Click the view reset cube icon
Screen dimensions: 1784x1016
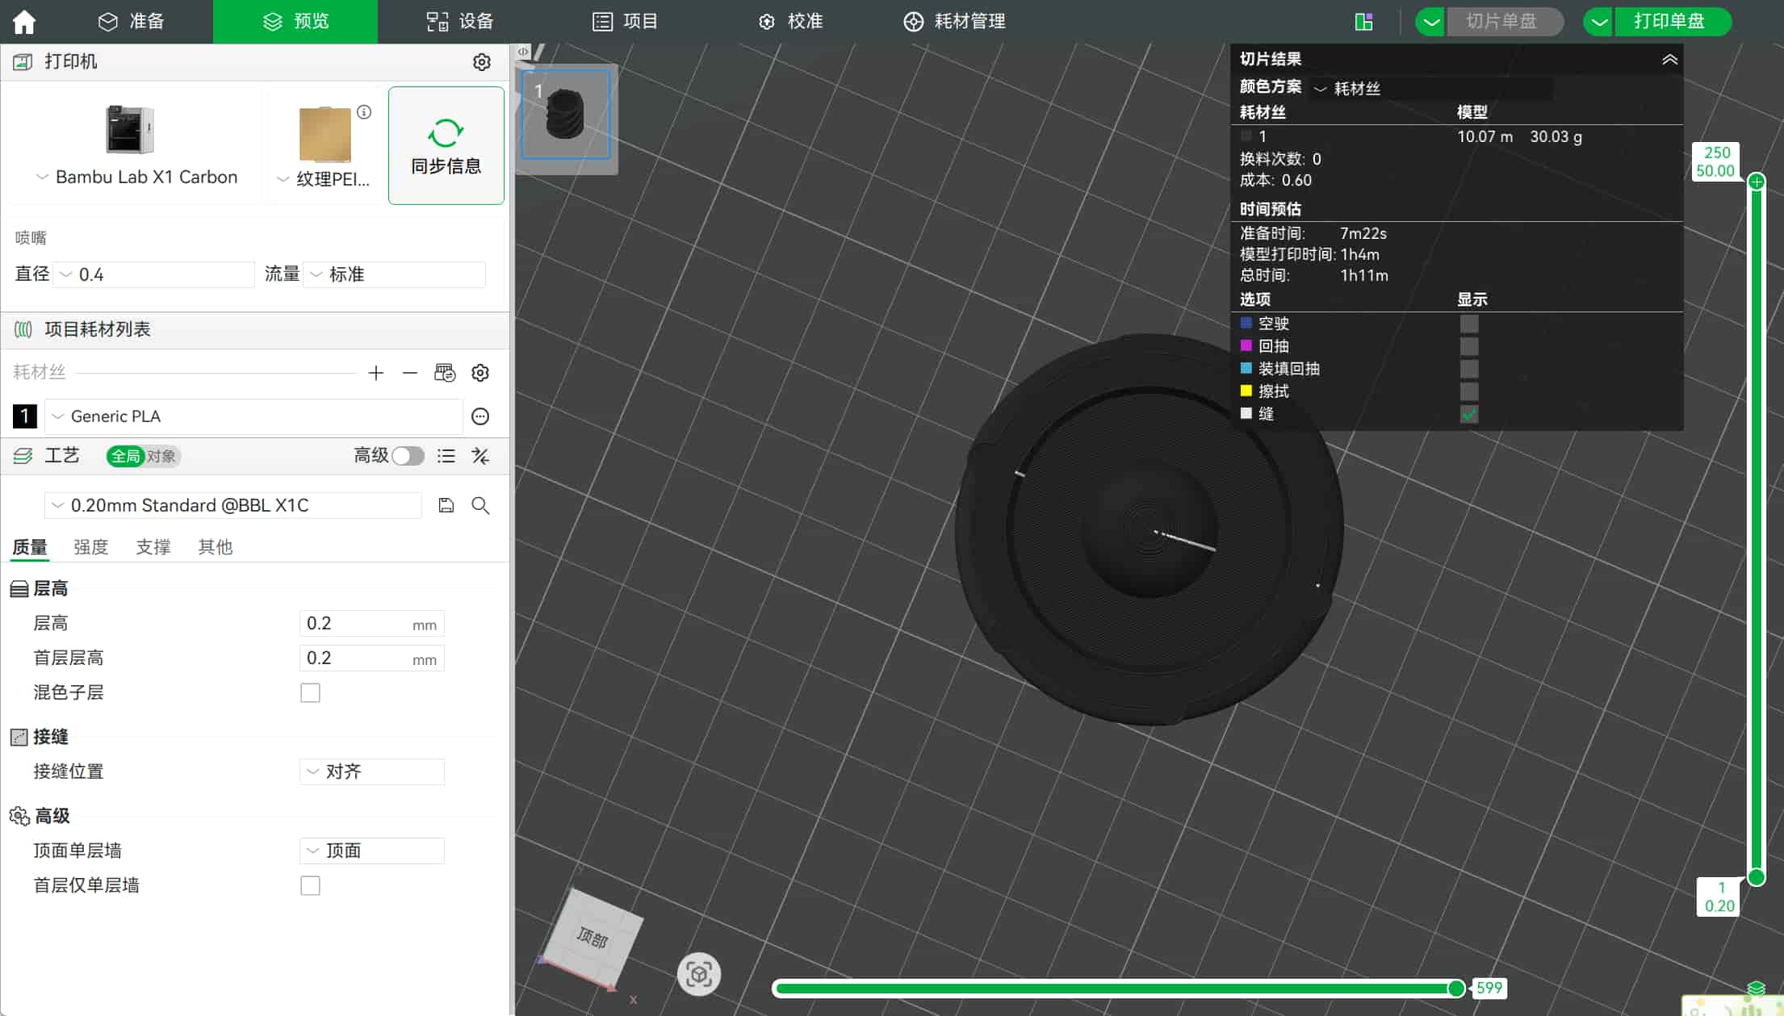[x=699, y=974]
